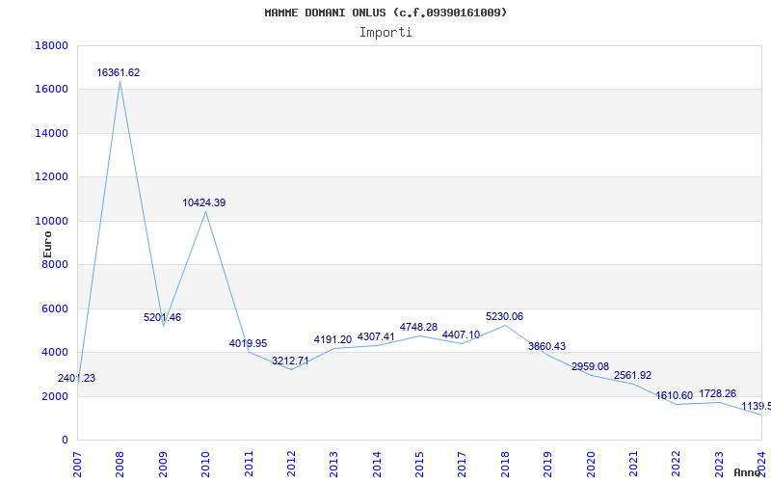771x482 pixels.
Task: Click the line peak at the 2010 data point
Action: (x=205, y=211)
